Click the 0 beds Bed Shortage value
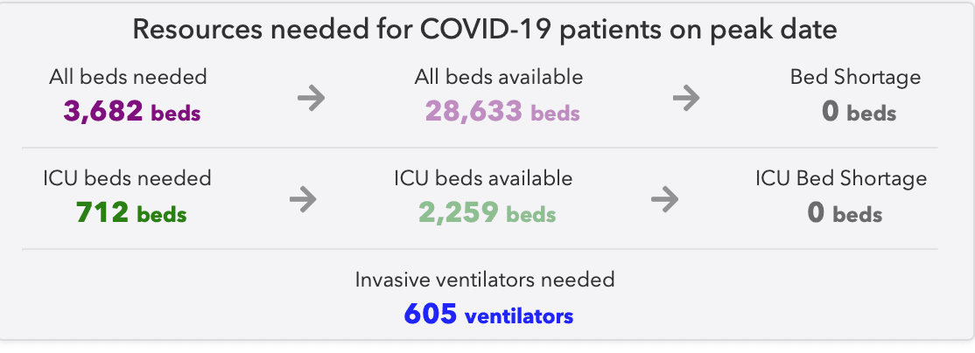This screenshot has height=353, width=975. coord(859,112)
